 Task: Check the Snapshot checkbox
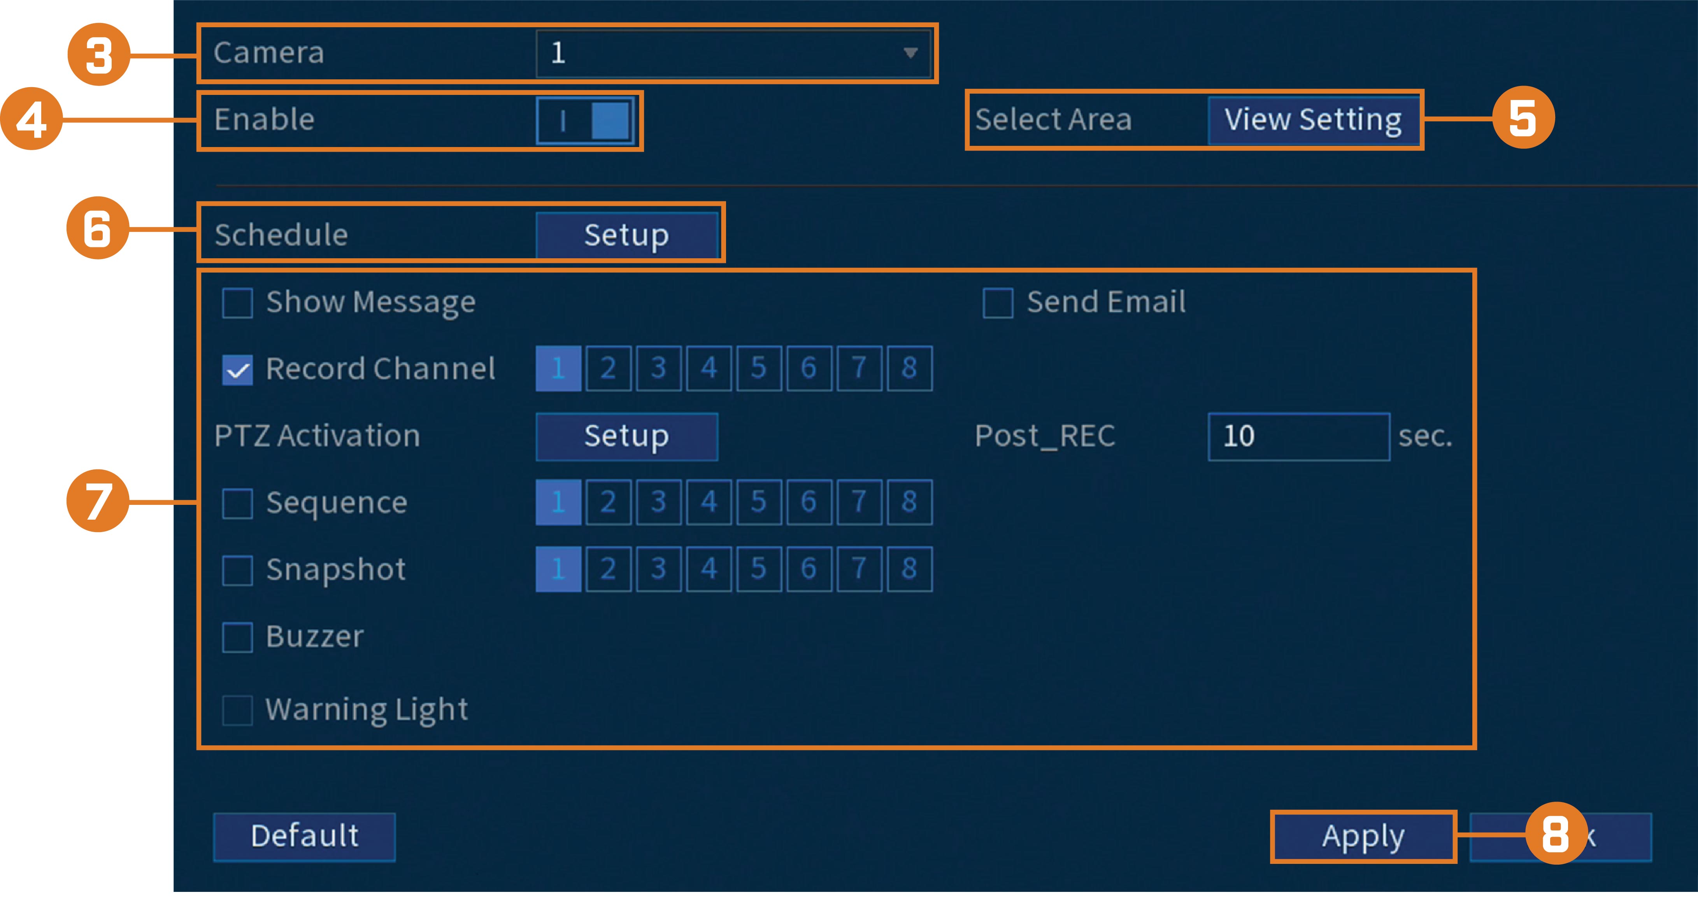[x=237, y=571]
